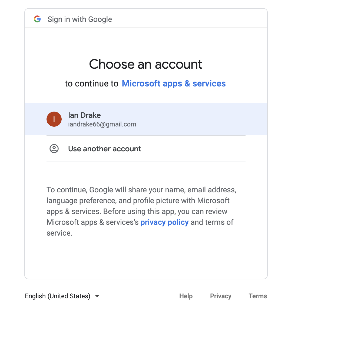
Task: Open the Help footer link
Action: point(186,296)
